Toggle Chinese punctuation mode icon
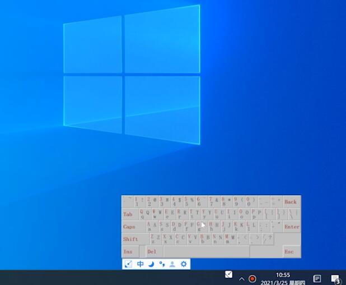This screenshot has height=285, width=346. (x=162, y=264)
